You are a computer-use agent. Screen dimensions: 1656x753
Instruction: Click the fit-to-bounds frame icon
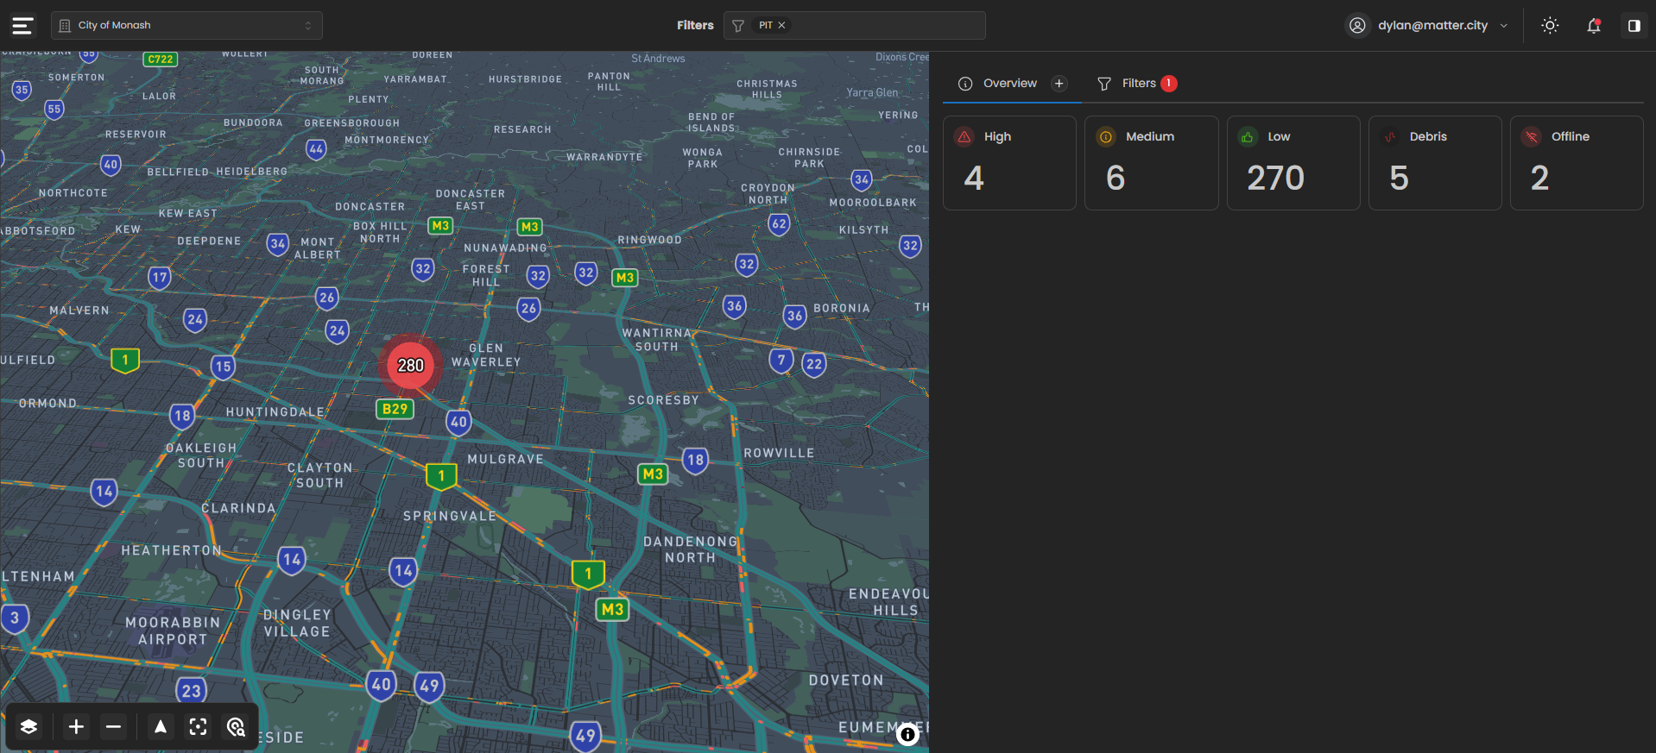tap(198, 727)
